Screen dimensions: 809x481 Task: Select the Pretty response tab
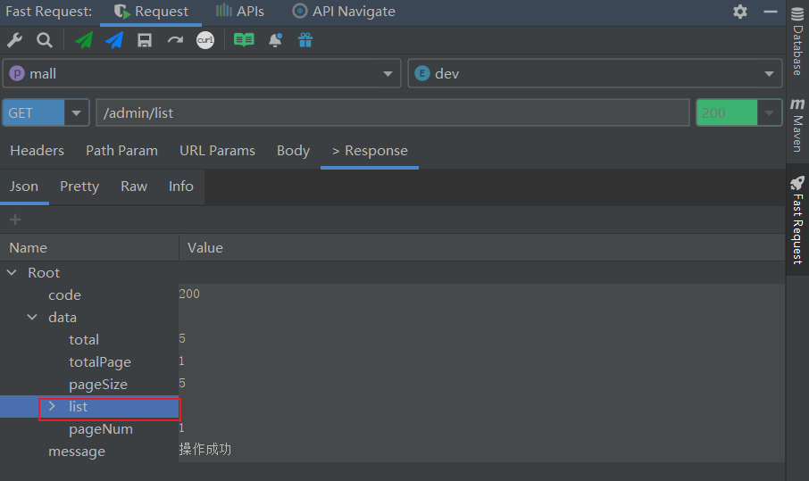(x=79, y=187)
